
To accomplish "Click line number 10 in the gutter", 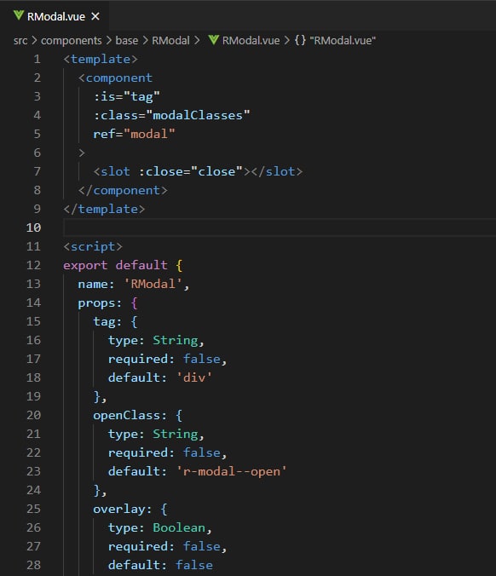I will pos(33,228).
